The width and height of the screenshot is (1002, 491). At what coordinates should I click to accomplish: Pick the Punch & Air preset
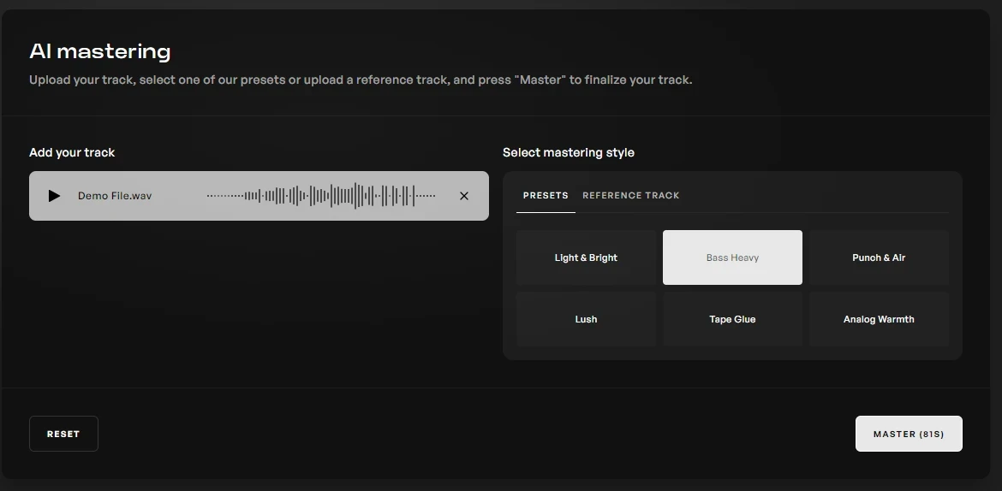tap(879, 257)
